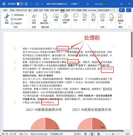Run 拼写和语法 check

18,15
